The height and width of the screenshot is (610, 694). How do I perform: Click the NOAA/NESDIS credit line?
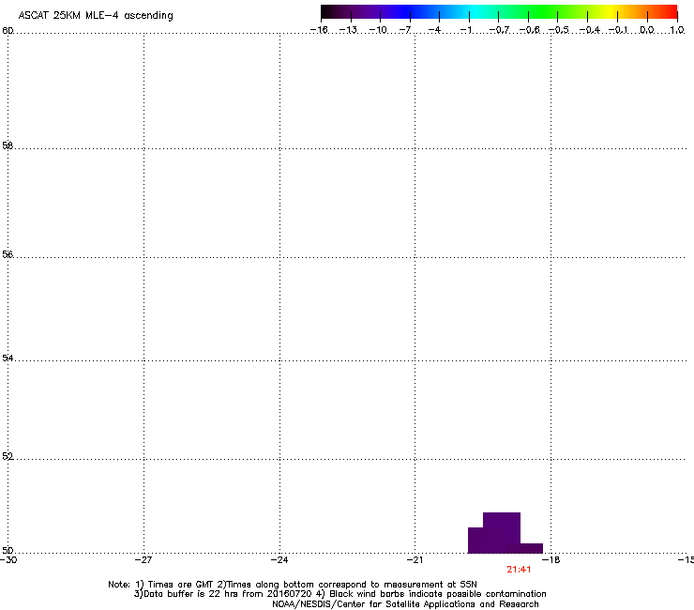405,604
